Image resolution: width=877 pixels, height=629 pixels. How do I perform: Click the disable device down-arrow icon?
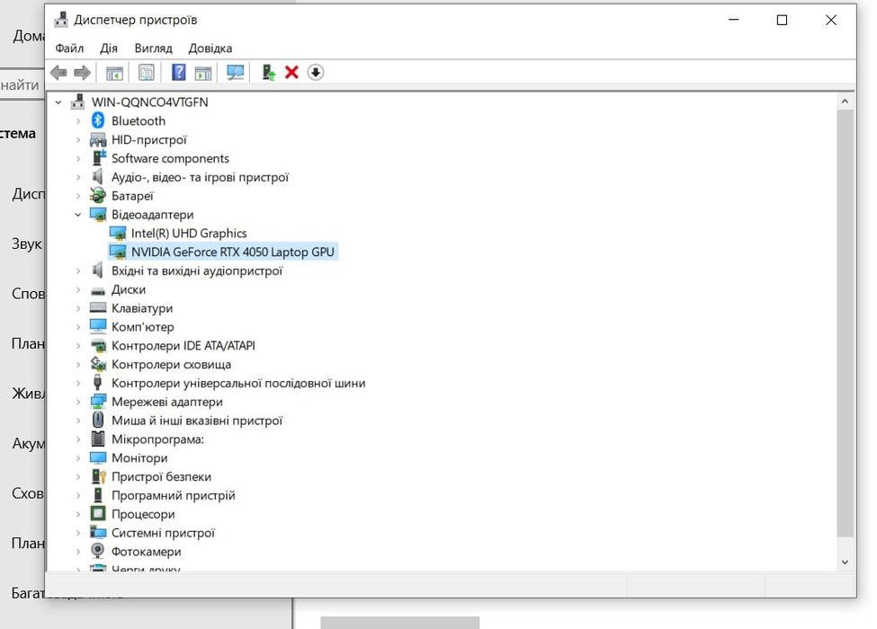[x=316, y=73]
